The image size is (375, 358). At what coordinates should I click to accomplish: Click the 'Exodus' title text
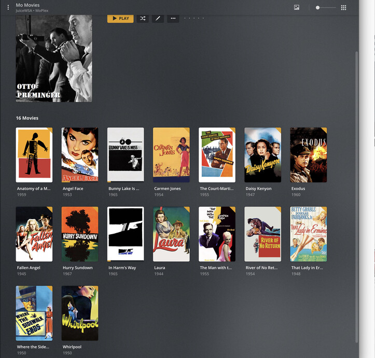click(298, 189)
